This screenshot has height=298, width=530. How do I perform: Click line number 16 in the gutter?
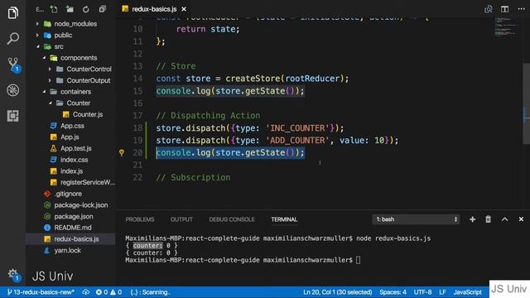tap(137, 103)
